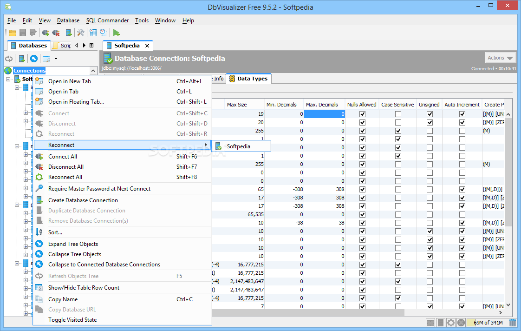Click the calendar grid toolbar icon

(x=93, y=33)
